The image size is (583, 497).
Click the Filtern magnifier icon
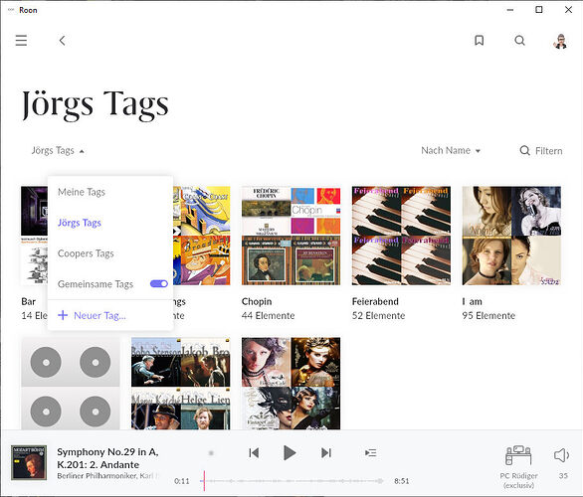[524, 151]
